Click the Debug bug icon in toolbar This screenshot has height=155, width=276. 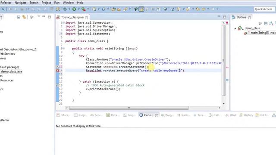65,9
